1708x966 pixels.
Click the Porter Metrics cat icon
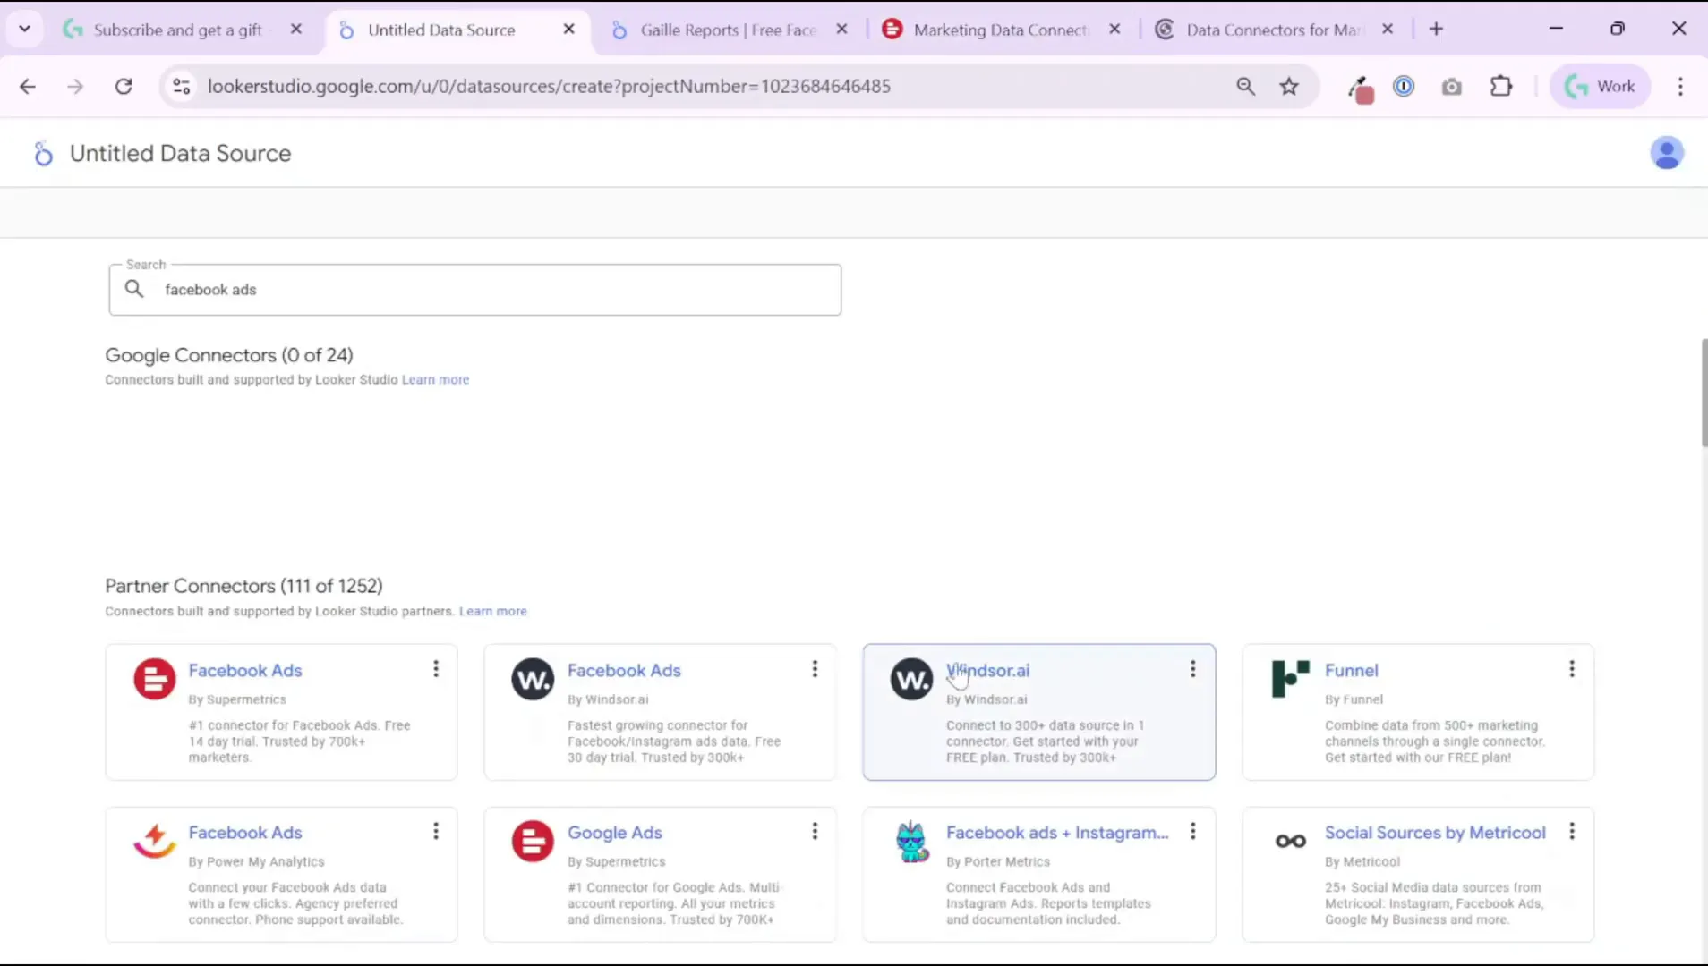(x=910, y=841)
